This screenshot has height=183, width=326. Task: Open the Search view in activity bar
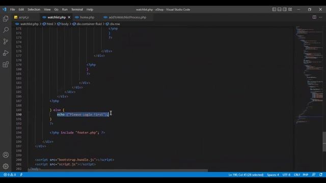point(6,30)
